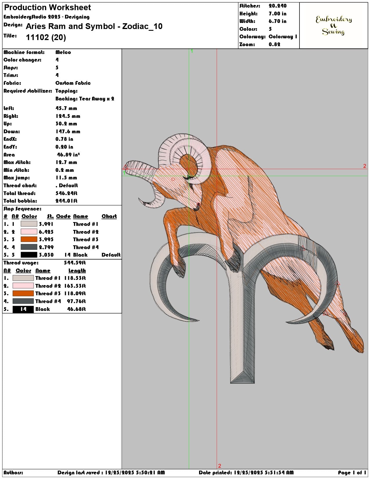Click the Authors label in footer
The width and height of the screenshot is (370, 479).
(x=13, y=473)
